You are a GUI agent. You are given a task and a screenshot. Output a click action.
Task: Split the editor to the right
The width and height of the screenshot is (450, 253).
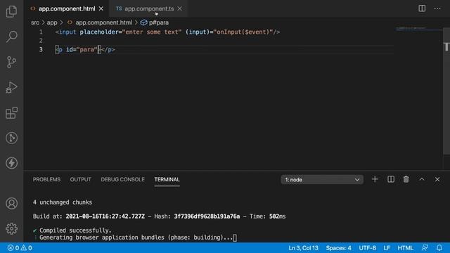pyautogui.click(x=422, y=8)
